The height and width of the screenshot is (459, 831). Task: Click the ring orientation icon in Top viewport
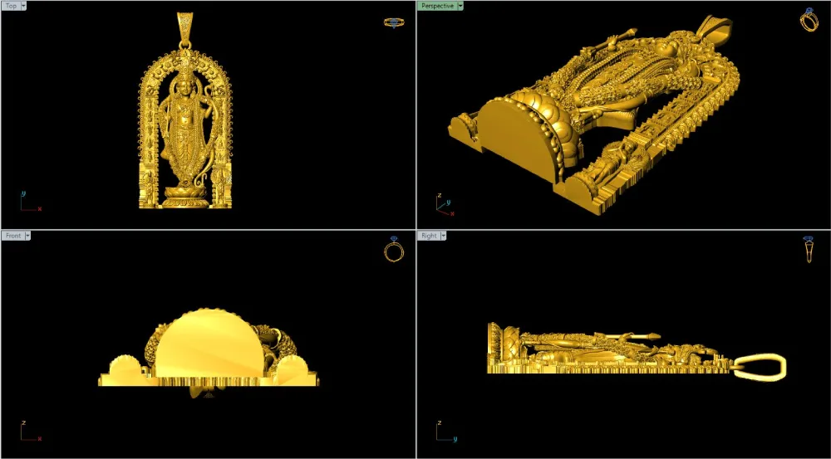394,22
